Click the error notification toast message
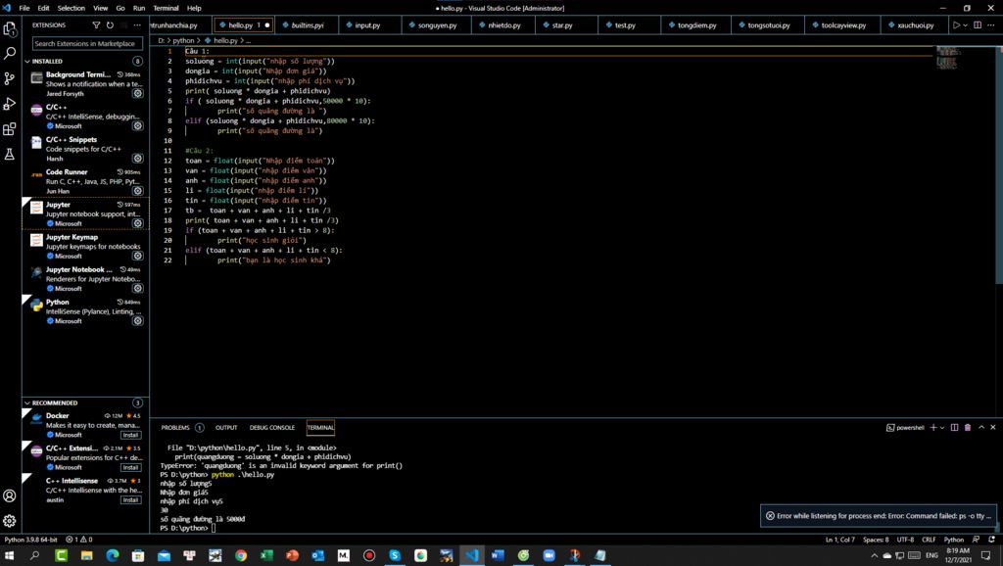This screenshot has width=1003, height=566. coord(879,515)
